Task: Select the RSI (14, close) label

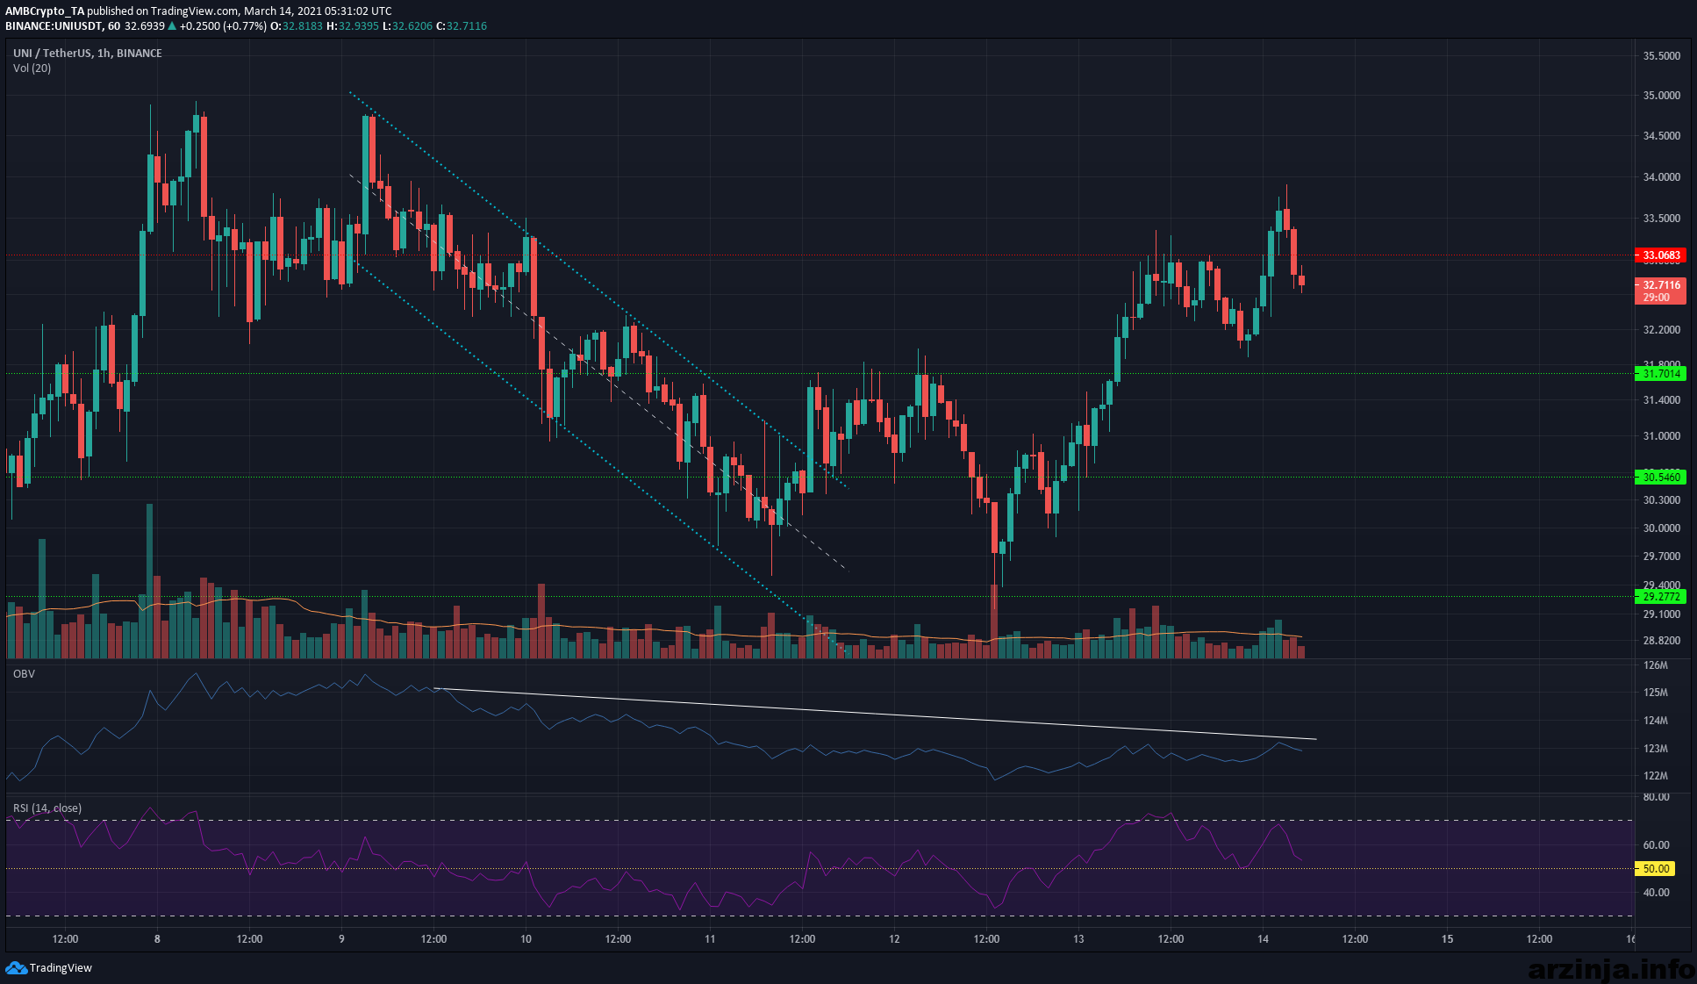Action: point(47,808)
